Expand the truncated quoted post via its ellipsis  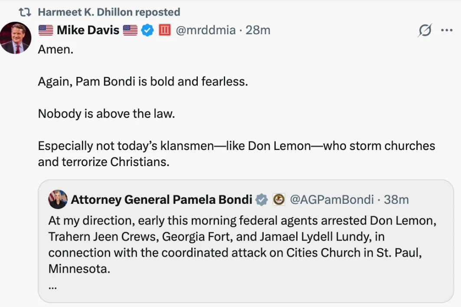(53, 286)
